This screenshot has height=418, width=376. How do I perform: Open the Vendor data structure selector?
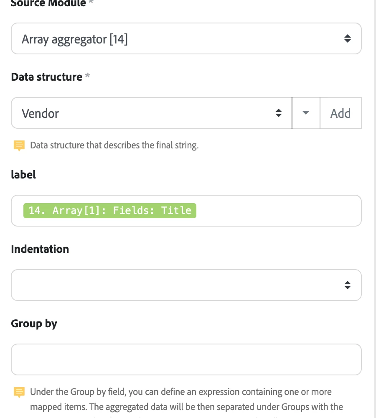coord(146,113)
